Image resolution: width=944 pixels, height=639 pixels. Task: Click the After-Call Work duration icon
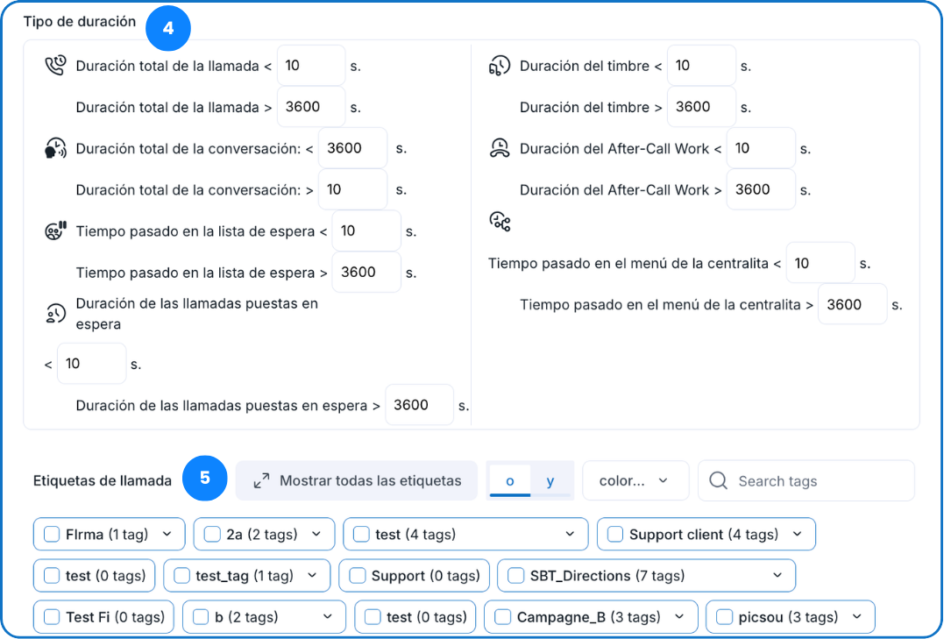(499, 148)
